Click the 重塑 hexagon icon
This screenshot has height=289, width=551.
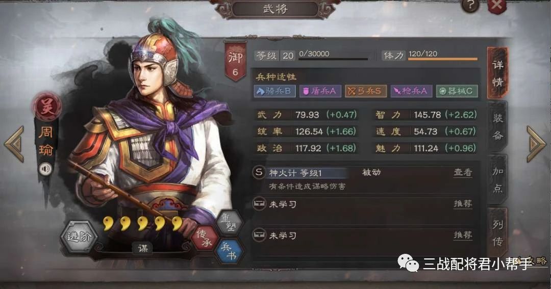coord(229,222)
